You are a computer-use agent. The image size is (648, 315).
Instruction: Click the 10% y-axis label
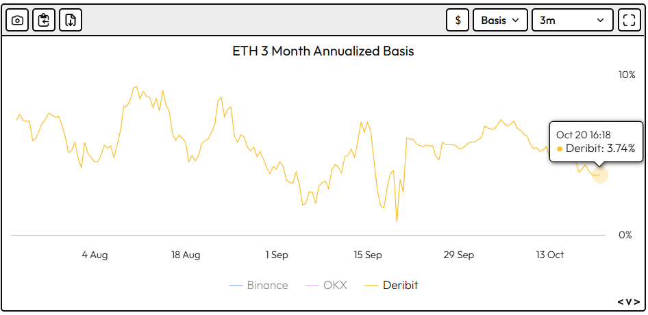point(627,75)
